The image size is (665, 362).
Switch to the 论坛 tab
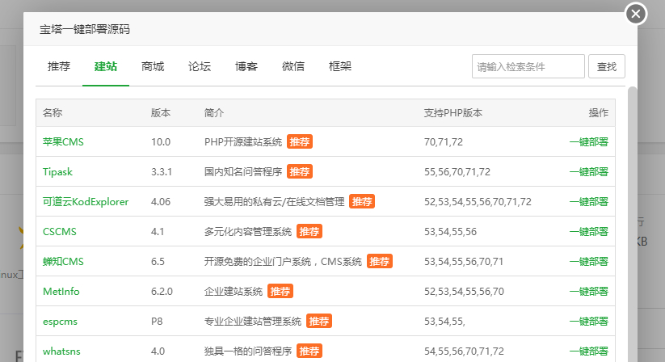(x=200, y=66)
